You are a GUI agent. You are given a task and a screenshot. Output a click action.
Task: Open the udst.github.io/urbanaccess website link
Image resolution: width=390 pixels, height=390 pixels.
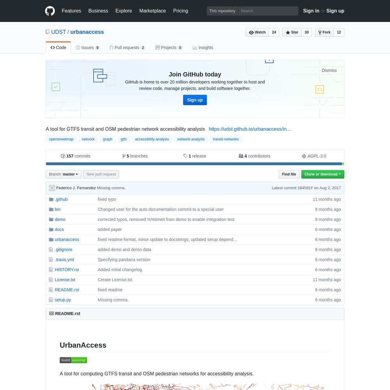click(250, 129)
